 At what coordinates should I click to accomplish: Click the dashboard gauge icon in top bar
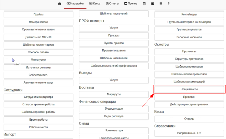point(60,4)
